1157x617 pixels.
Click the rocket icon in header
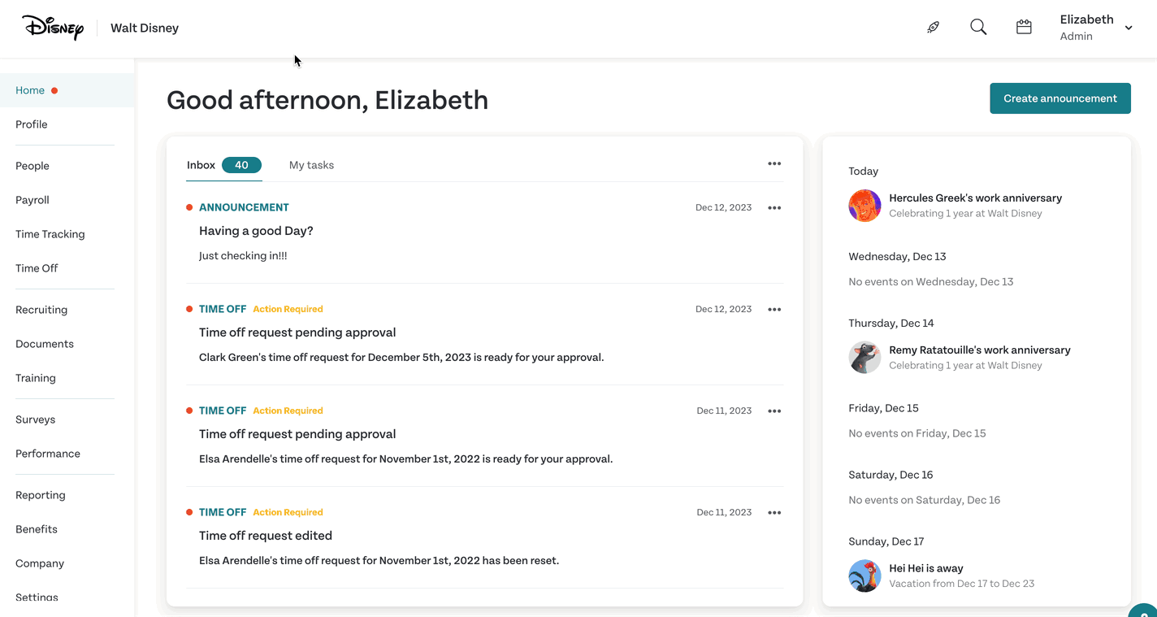933,27
